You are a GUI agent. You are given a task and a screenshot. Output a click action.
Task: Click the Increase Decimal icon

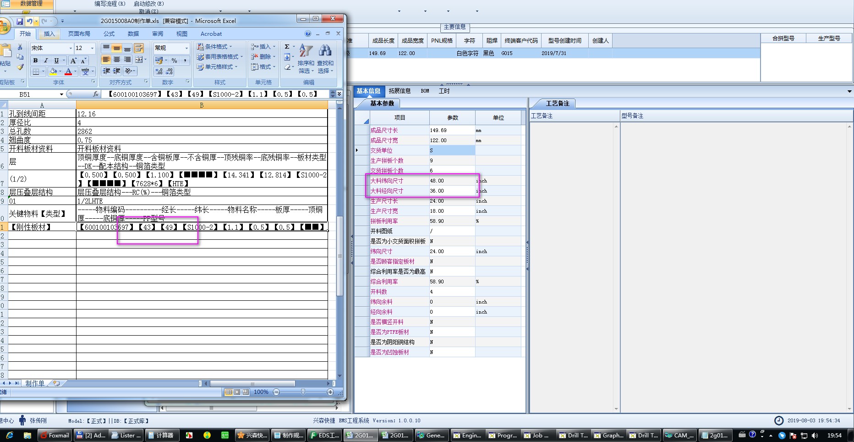[159, 72]
